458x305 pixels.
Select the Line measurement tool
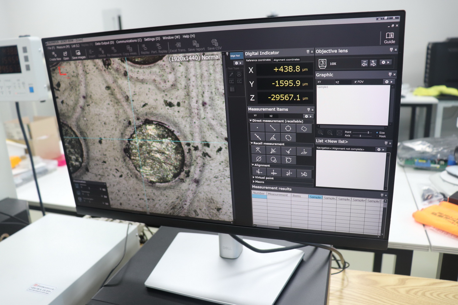pyautogui.click(x=273, y=128)
